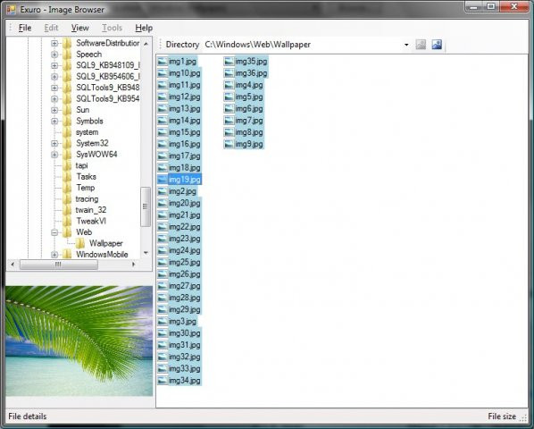
Task: Open the File menu
Action: (x=25, y=28)
